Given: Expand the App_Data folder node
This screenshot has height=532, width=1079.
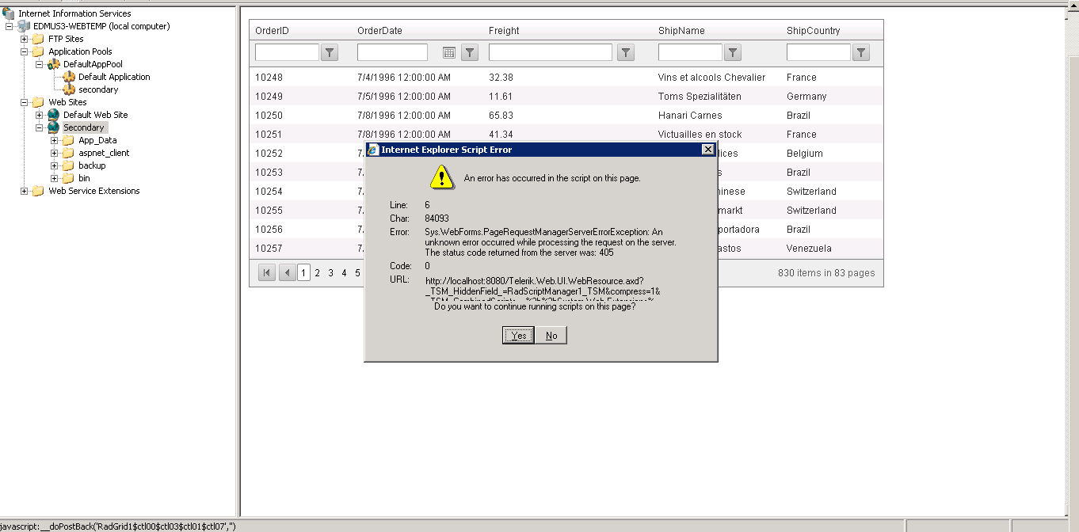Looking at the screenshot, I should point(55,140).
